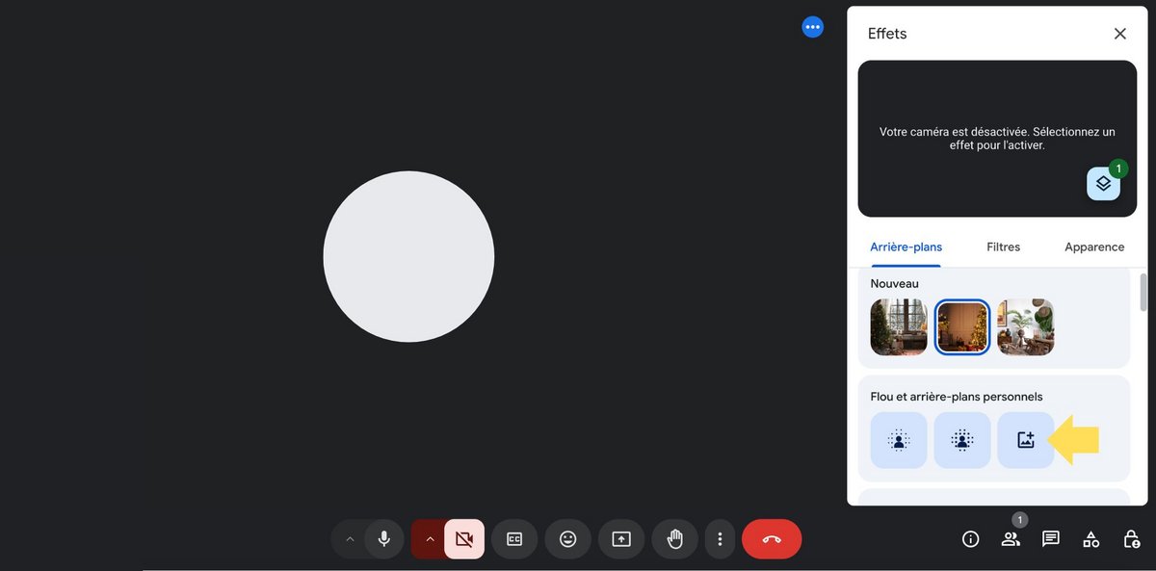The image size is (1156, 571).
Task: Click the blue three-dot tile options button
Action: 813,27
